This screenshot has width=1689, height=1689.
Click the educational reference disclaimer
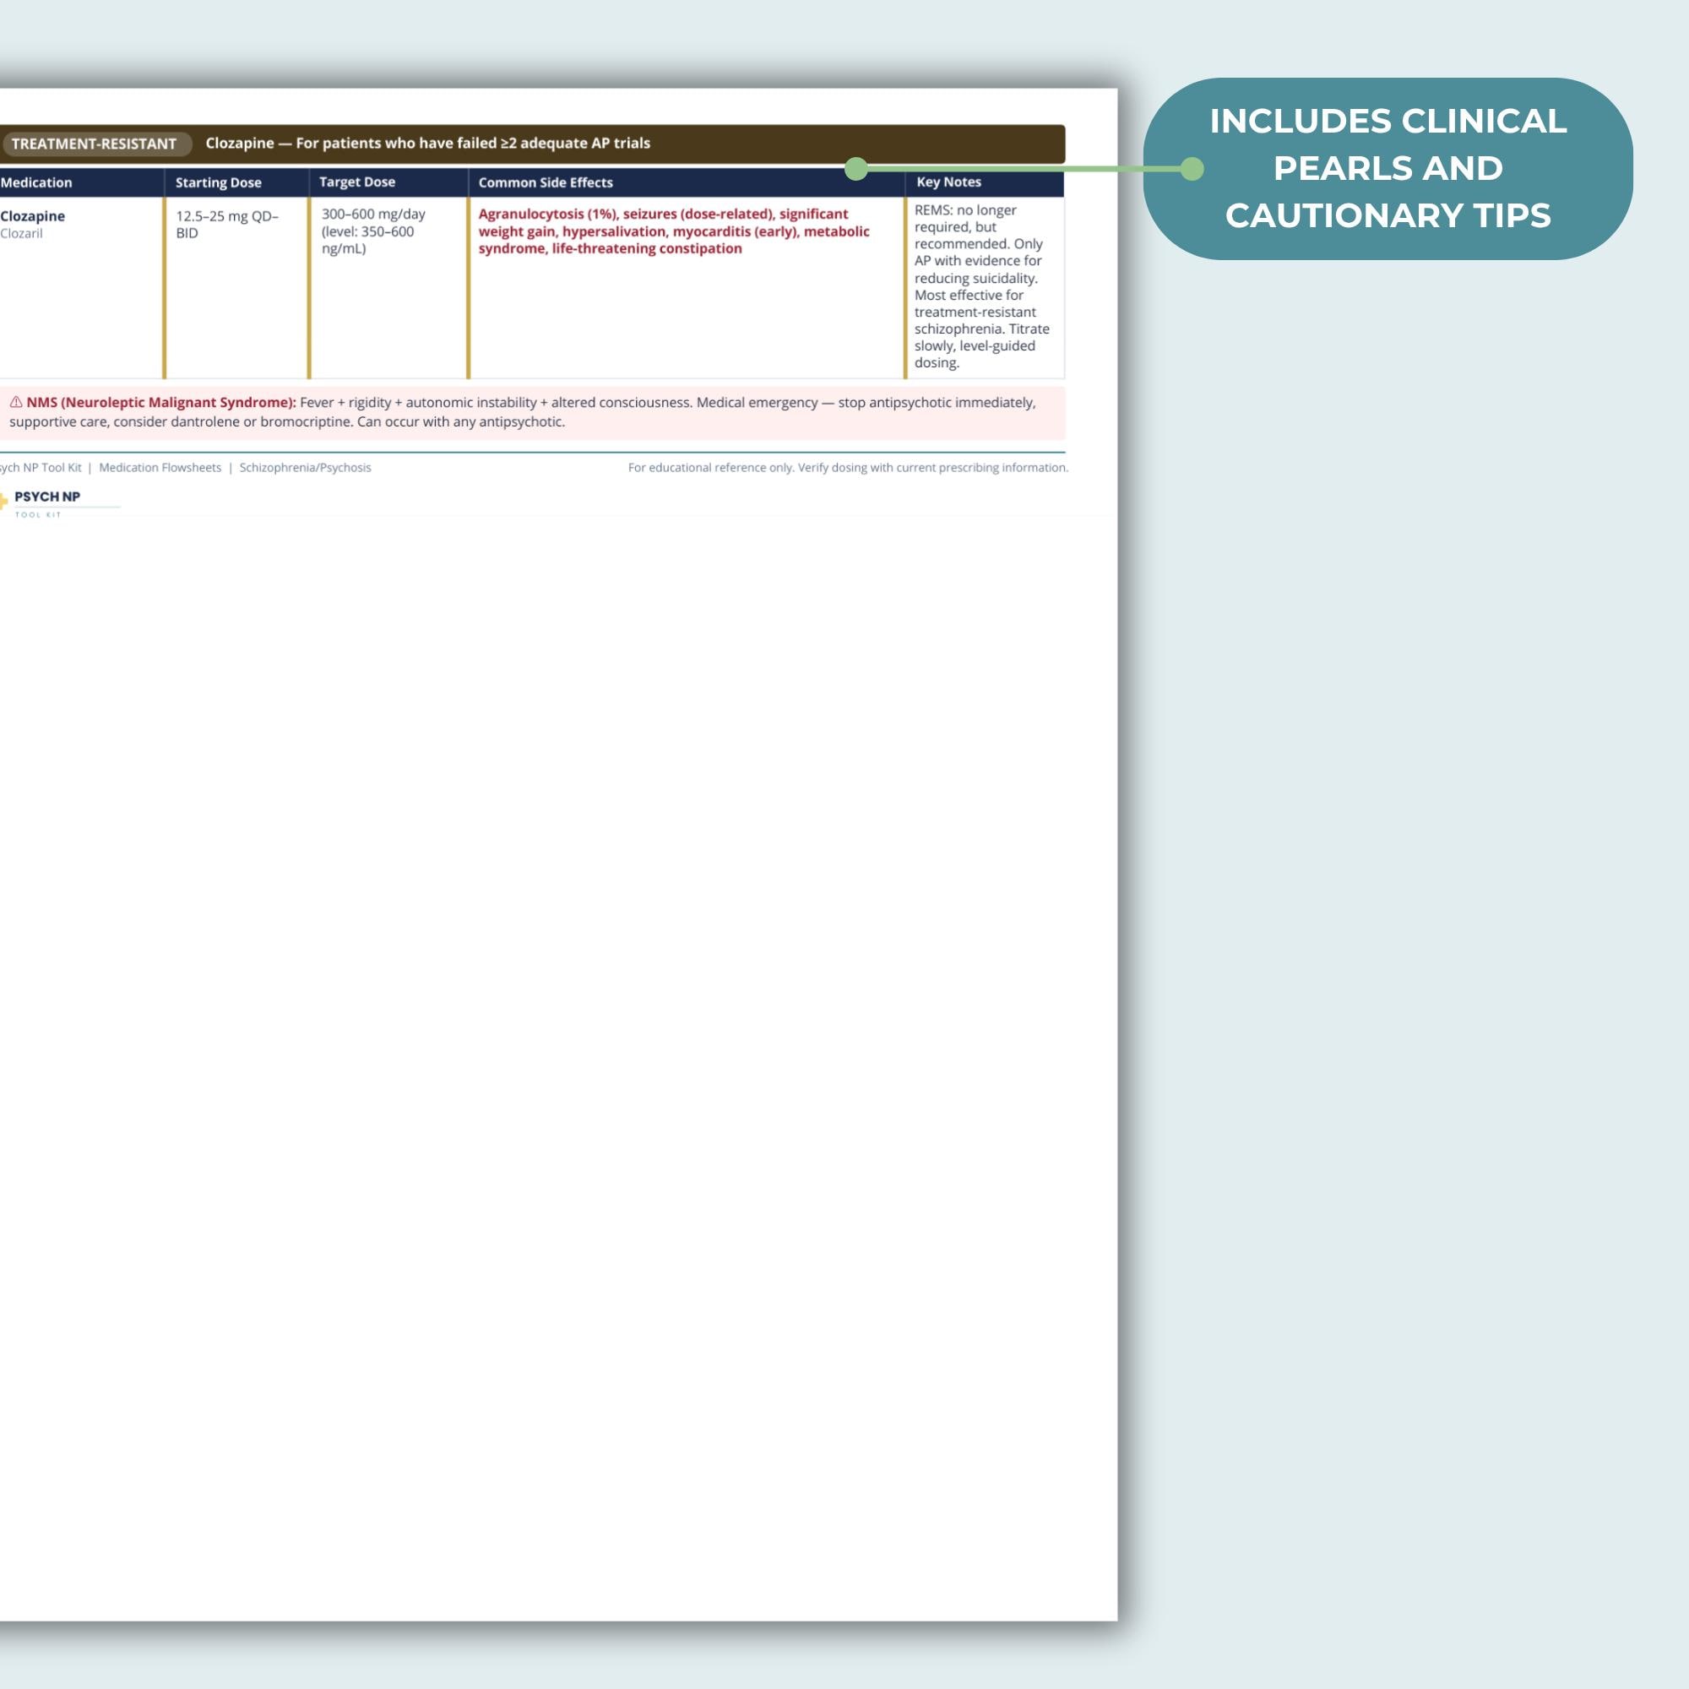click(848, 468)
